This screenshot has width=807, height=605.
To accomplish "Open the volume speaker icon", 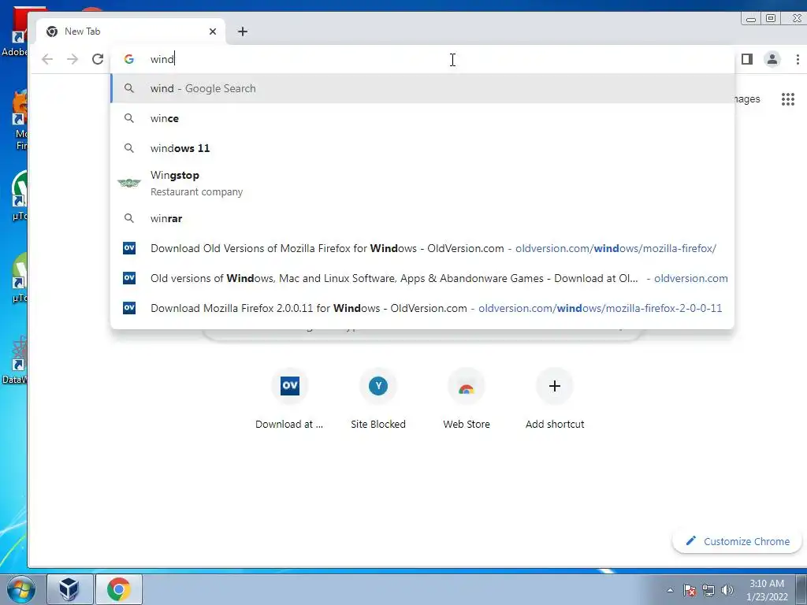I will tap(727, 590).
